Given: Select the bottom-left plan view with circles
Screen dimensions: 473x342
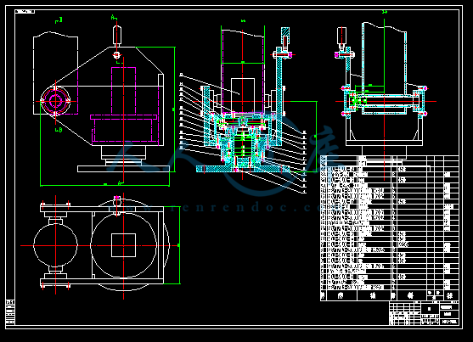Looking at the screenshot, I should (100, 246).
